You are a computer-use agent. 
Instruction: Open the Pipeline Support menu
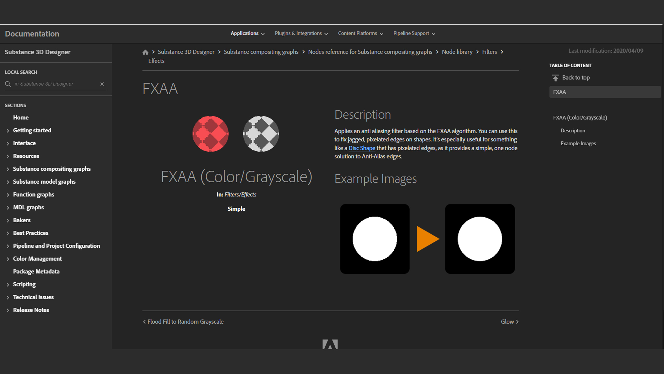pyautogui.click(x=414, y=34)
